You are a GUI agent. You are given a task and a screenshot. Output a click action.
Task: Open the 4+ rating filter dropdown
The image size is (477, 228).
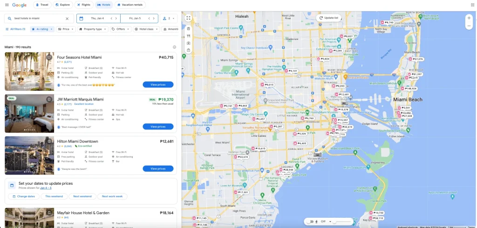click(42, 29)
